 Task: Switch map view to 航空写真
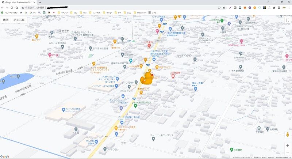point(19,20)
